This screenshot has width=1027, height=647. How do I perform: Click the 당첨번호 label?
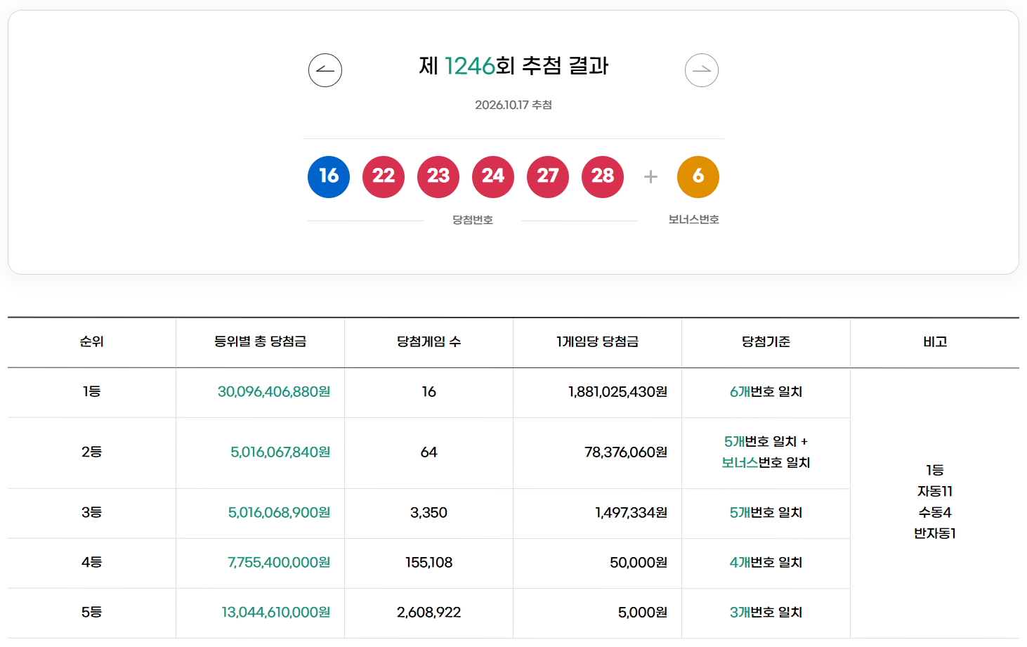pyautogui.click(x=473, y=220)
